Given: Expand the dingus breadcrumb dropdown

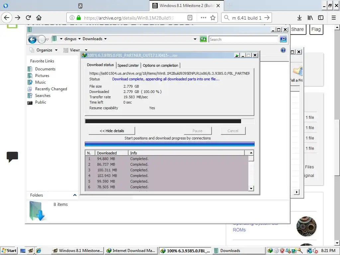Looking at the screenshot, I should pos(79,39).
